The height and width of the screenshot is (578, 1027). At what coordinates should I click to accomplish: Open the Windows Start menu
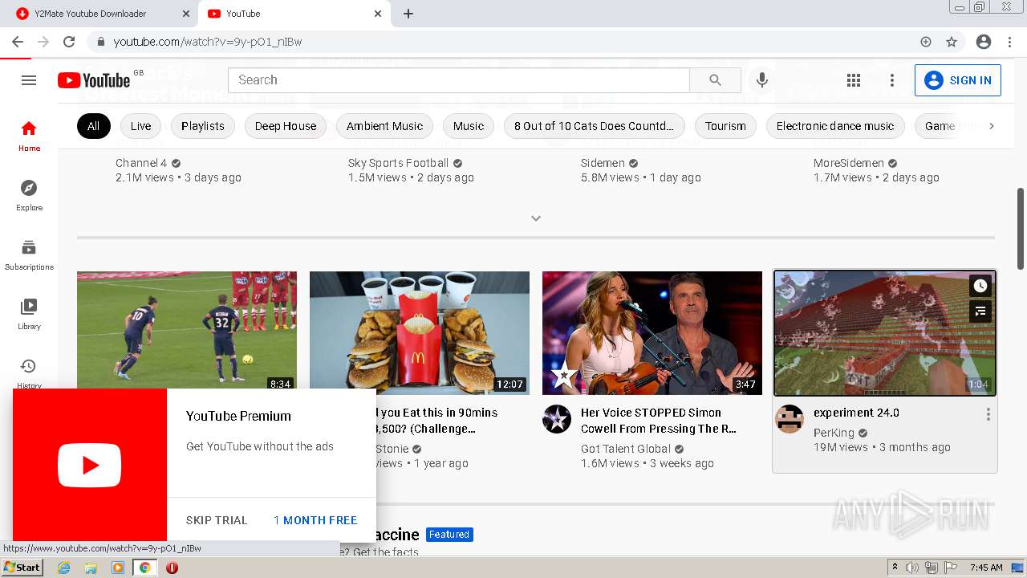[22, 568]
